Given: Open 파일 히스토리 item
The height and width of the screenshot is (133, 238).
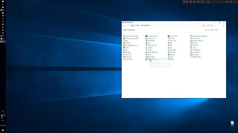Looking at the screenshot, I should point(128,59).
